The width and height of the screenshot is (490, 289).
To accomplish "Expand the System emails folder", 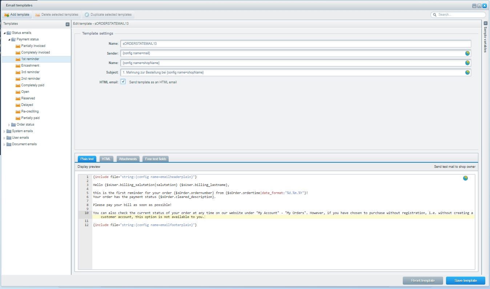I will pos(5,131).
